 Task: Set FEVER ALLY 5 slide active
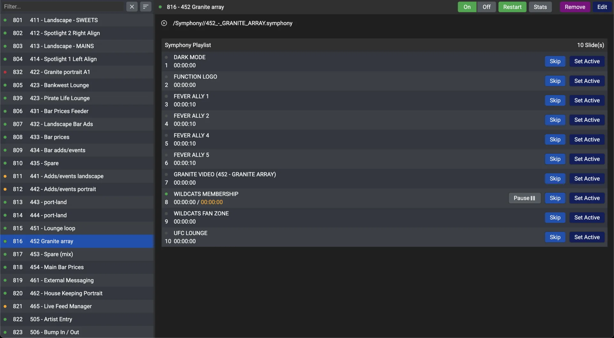587,159
